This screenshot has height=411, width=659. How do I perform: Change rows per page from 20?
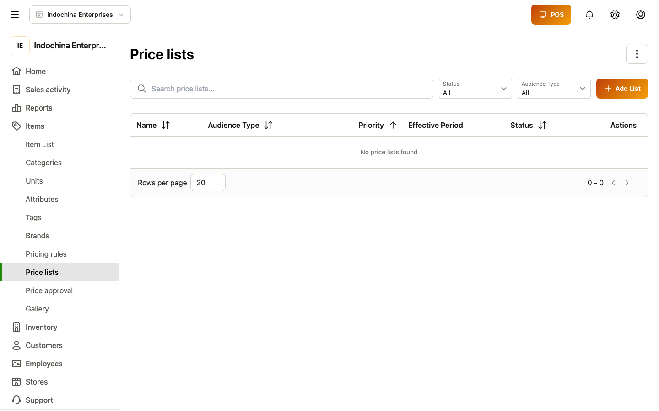[208, 183]
